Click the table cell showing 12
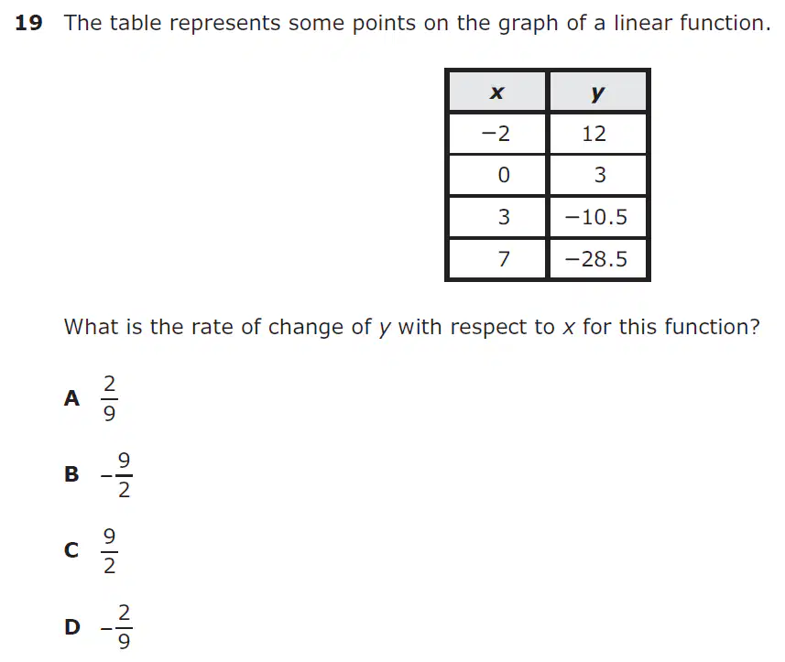The width and height of the screenshot is (785, 662). point(598,134)
